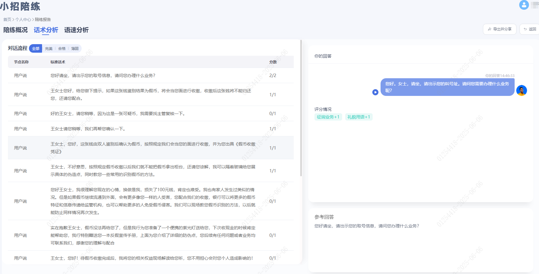Image resolution: width=539 pixels, height=274 pixels.
Task: Click the dialogue list vertical scrollbar
Action: 301,108
